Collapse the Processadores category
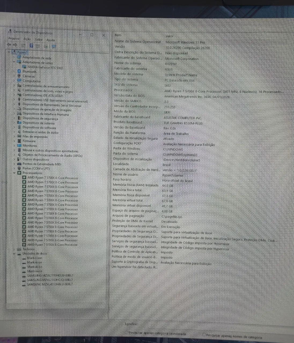Screen dimensions: 294x343 coord(14,173)
